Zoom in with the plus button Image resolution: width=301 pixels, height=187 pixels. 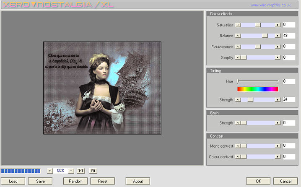point(50,171)
